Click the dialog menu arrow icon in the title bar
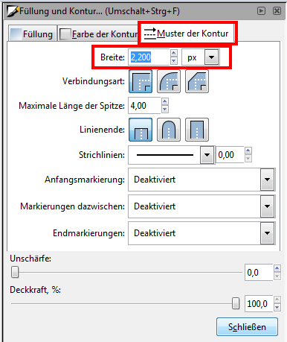The height and width of the screenshot is (342, 287). 261,11
